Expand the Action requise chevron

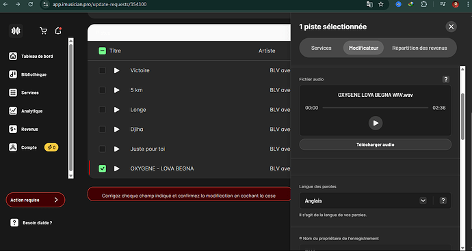pos(56,200)
